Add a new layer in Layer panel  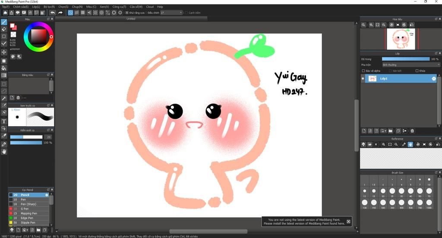click(x=364, y=131)
